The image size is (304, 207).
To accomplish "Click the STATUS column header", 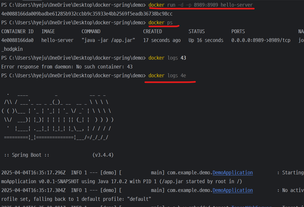I will (x=197, y=31).
